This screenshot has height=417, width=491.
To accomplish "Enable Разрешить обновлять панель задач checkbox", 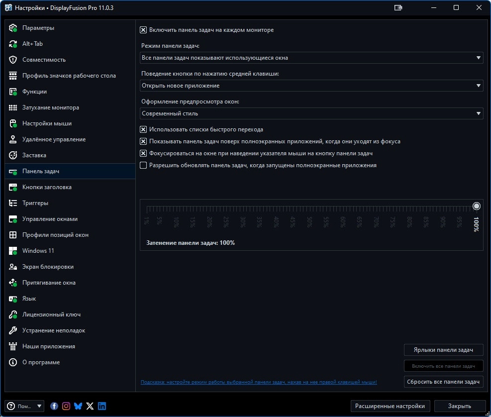I will point(144,165).
